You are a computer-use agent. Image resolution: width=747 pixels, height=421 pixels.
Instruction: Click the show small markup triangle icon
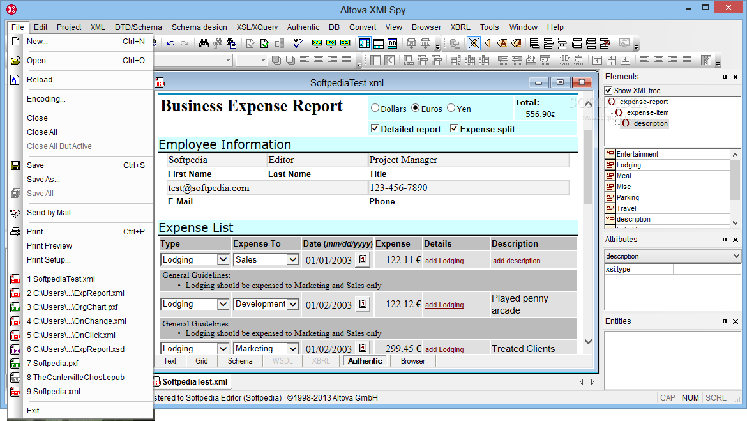488,43
